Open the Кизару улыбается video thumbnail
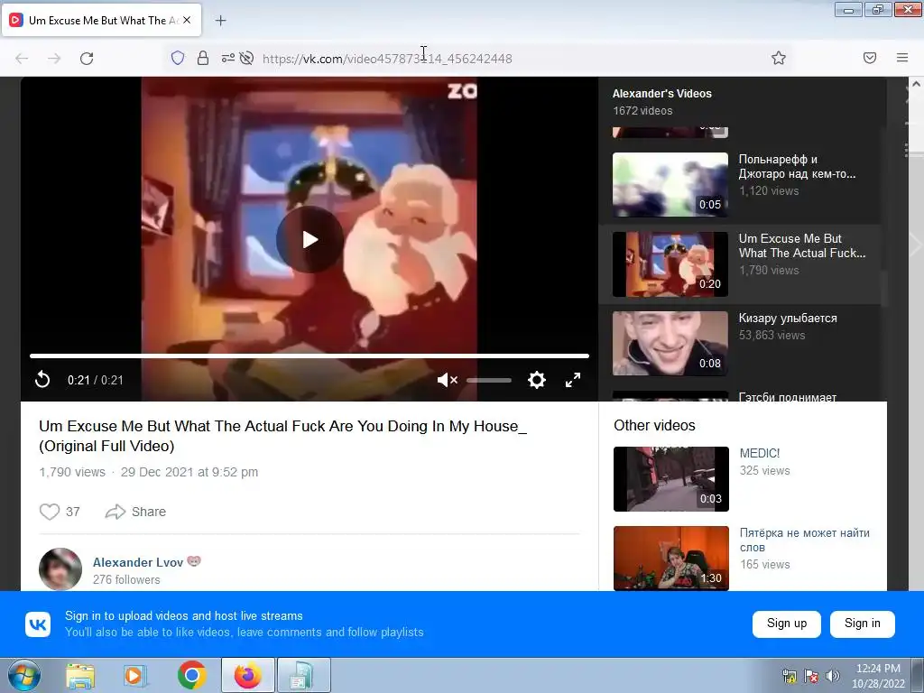Image resolution: width=924 pixels, height=693 pixels. (670, 344)
